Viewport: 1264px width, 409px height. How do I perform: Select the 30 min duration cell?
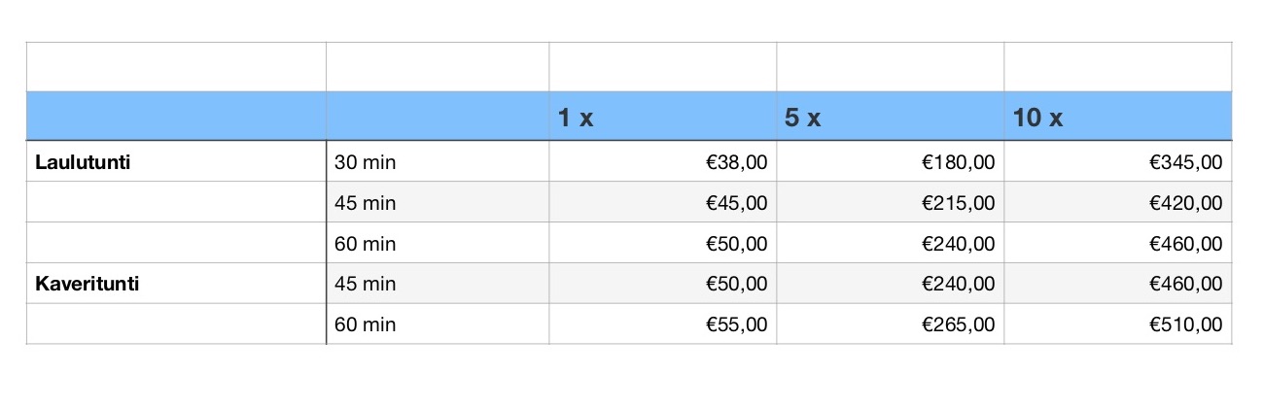pyautogui.click(x=438, y=161)
